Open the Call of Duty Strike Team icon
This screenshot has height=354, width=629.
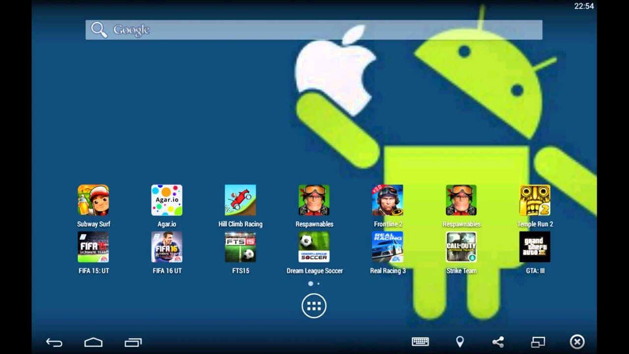pos(461,247)
